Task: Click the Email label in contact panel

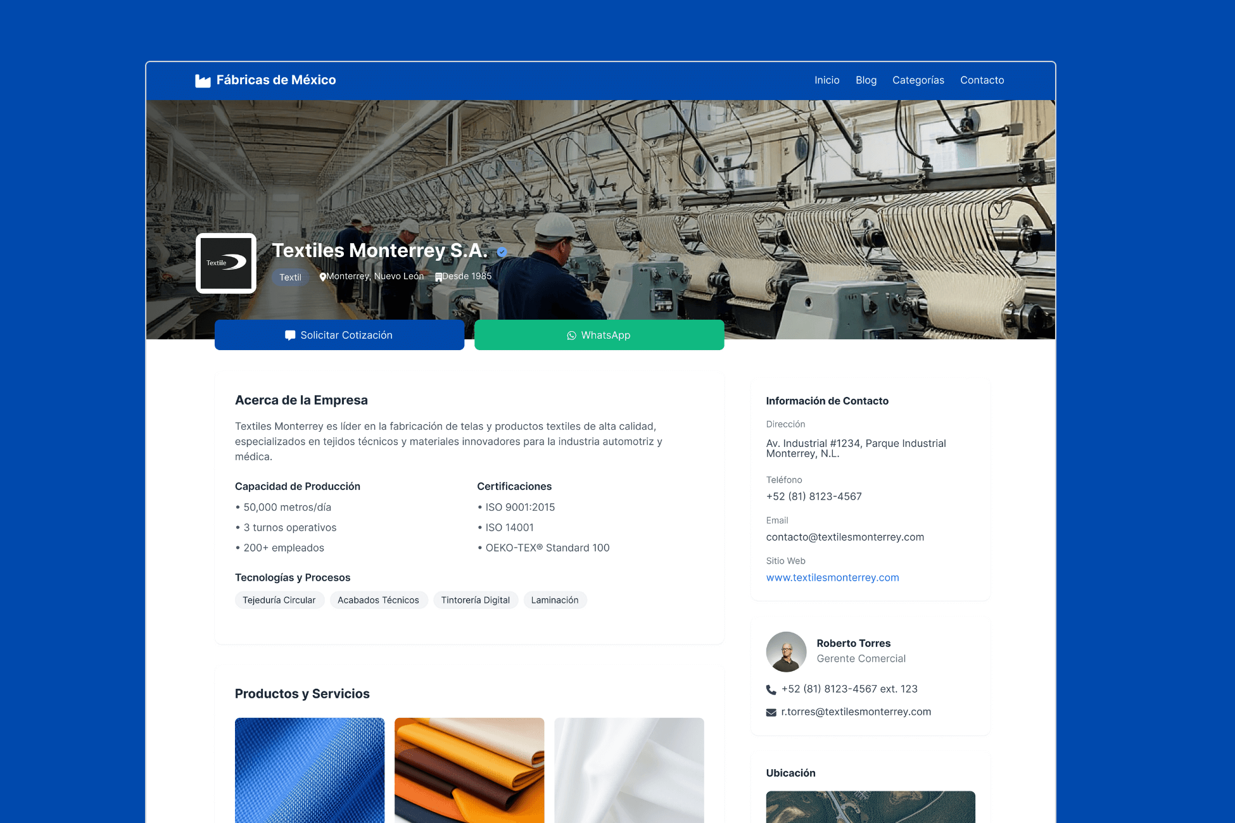Action: 776,520
